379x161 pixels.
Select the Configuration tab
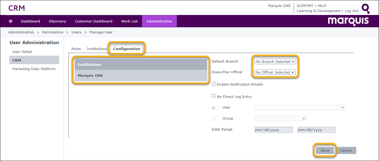pos(127,49)
